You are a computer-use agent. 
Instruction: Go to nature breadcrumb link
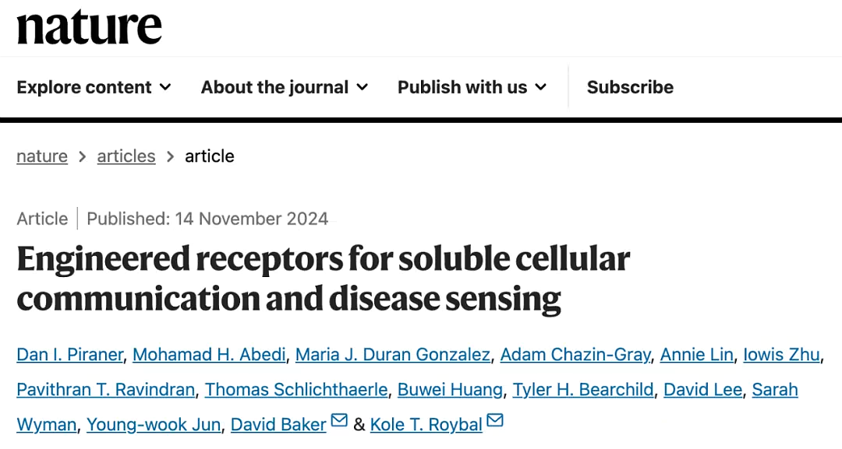click(x=42, y=156)
